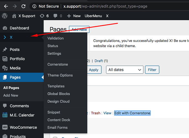Open comments bubble in admin bar
The height and width of the screenshot is (138, 189).
(x=55, y=16)
